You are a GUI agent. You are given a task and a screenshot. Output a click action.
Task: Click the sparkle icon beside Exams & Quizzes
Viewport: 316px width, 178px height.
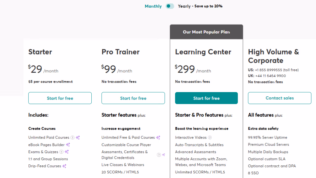coord(67,152)
